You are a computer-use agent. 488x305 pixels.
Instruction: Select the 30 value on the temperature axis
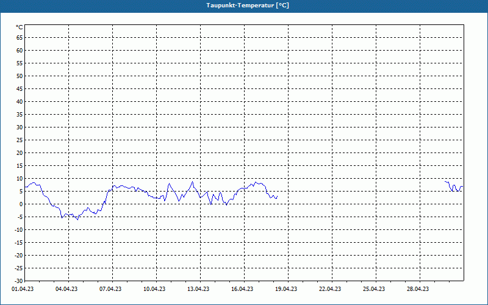coord(20,127)
